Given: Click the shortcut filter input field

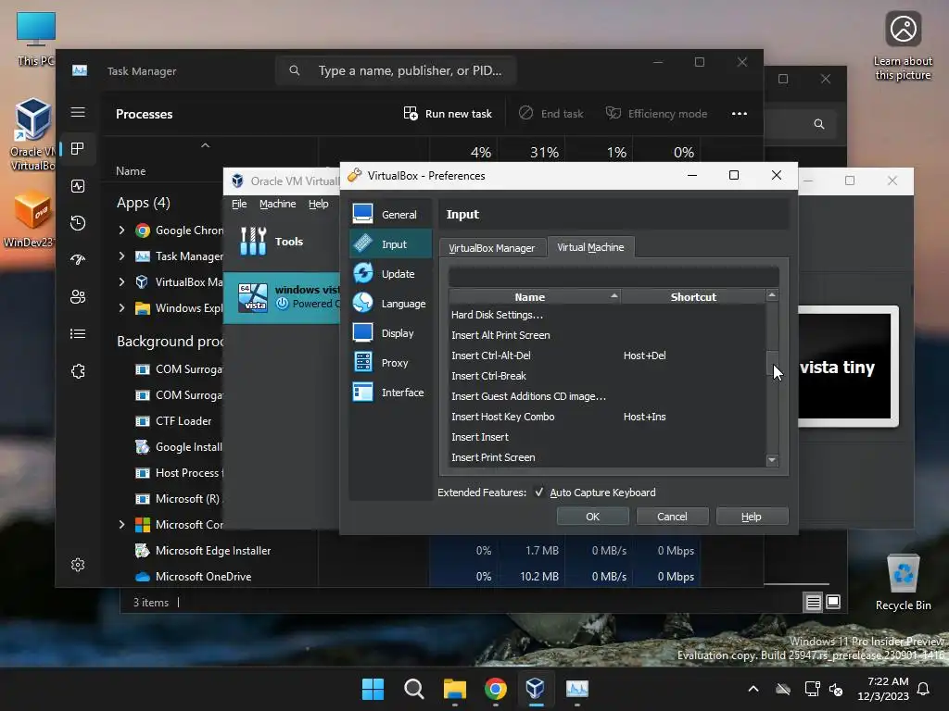Looking at the screenshot, I should pos(614,277).
